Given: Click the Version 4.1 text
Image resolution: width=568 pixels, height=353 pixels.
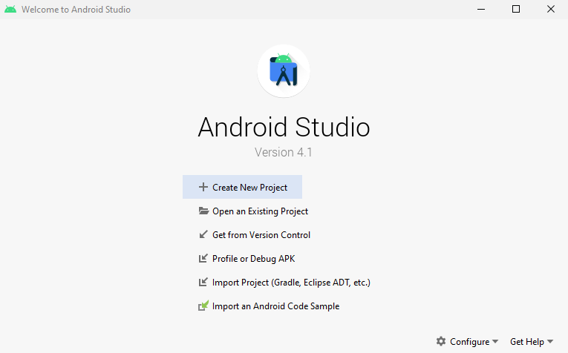Looking at the screenshot, I should pyautogui.click(x=284, y=152).
